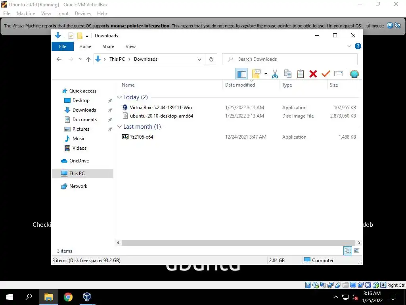Open Chrome from the Windows taskbar

click(x=68, y=297)
